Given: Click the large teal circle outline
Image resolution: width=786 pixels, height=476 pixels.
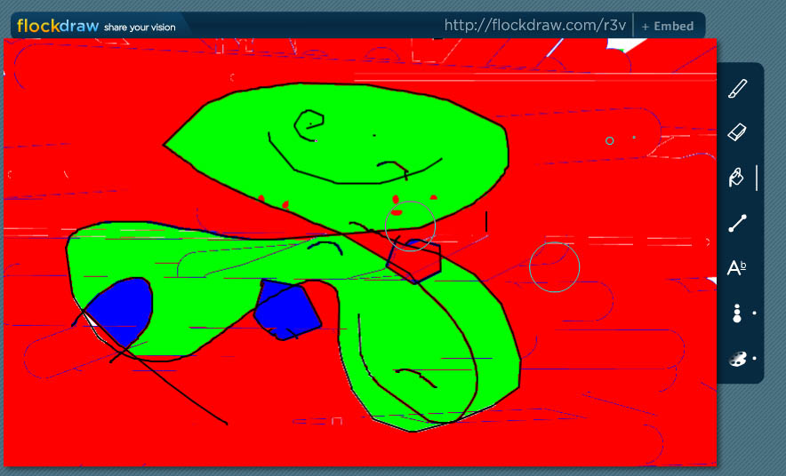Looking at the screenshot, I should point(554,266).
